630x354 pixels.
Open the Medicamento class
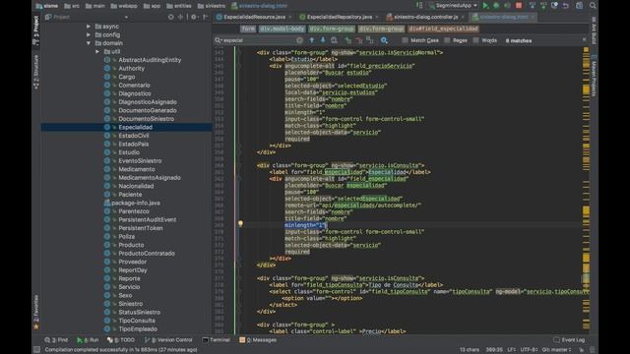(136, 169)
